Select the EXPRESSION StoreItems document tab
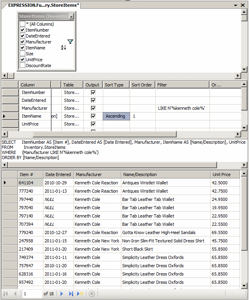249x300 pixels. click(x=43, y=5)
